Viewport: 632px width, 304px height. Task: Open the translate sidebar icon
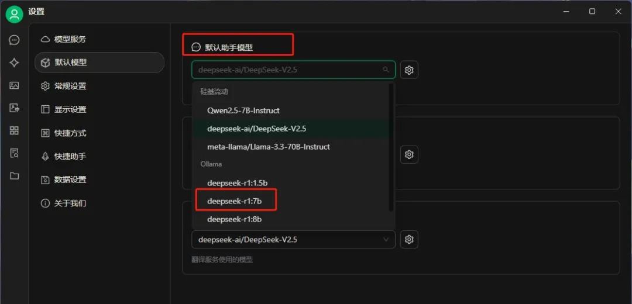pos(15,108)
